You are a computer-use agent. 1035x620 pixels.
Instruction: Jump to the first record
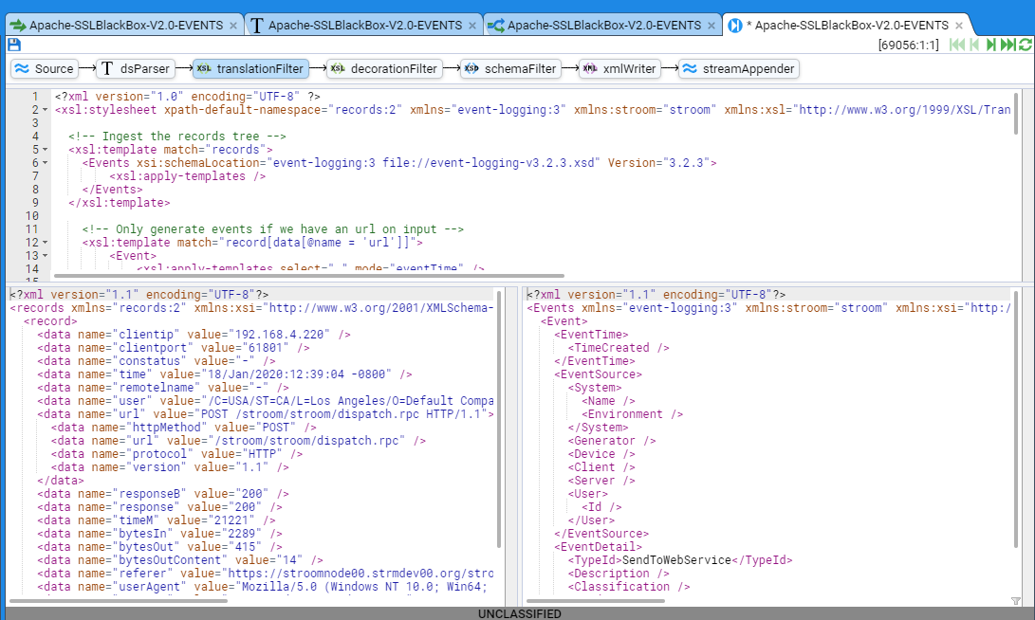click(x=957, y=45)
